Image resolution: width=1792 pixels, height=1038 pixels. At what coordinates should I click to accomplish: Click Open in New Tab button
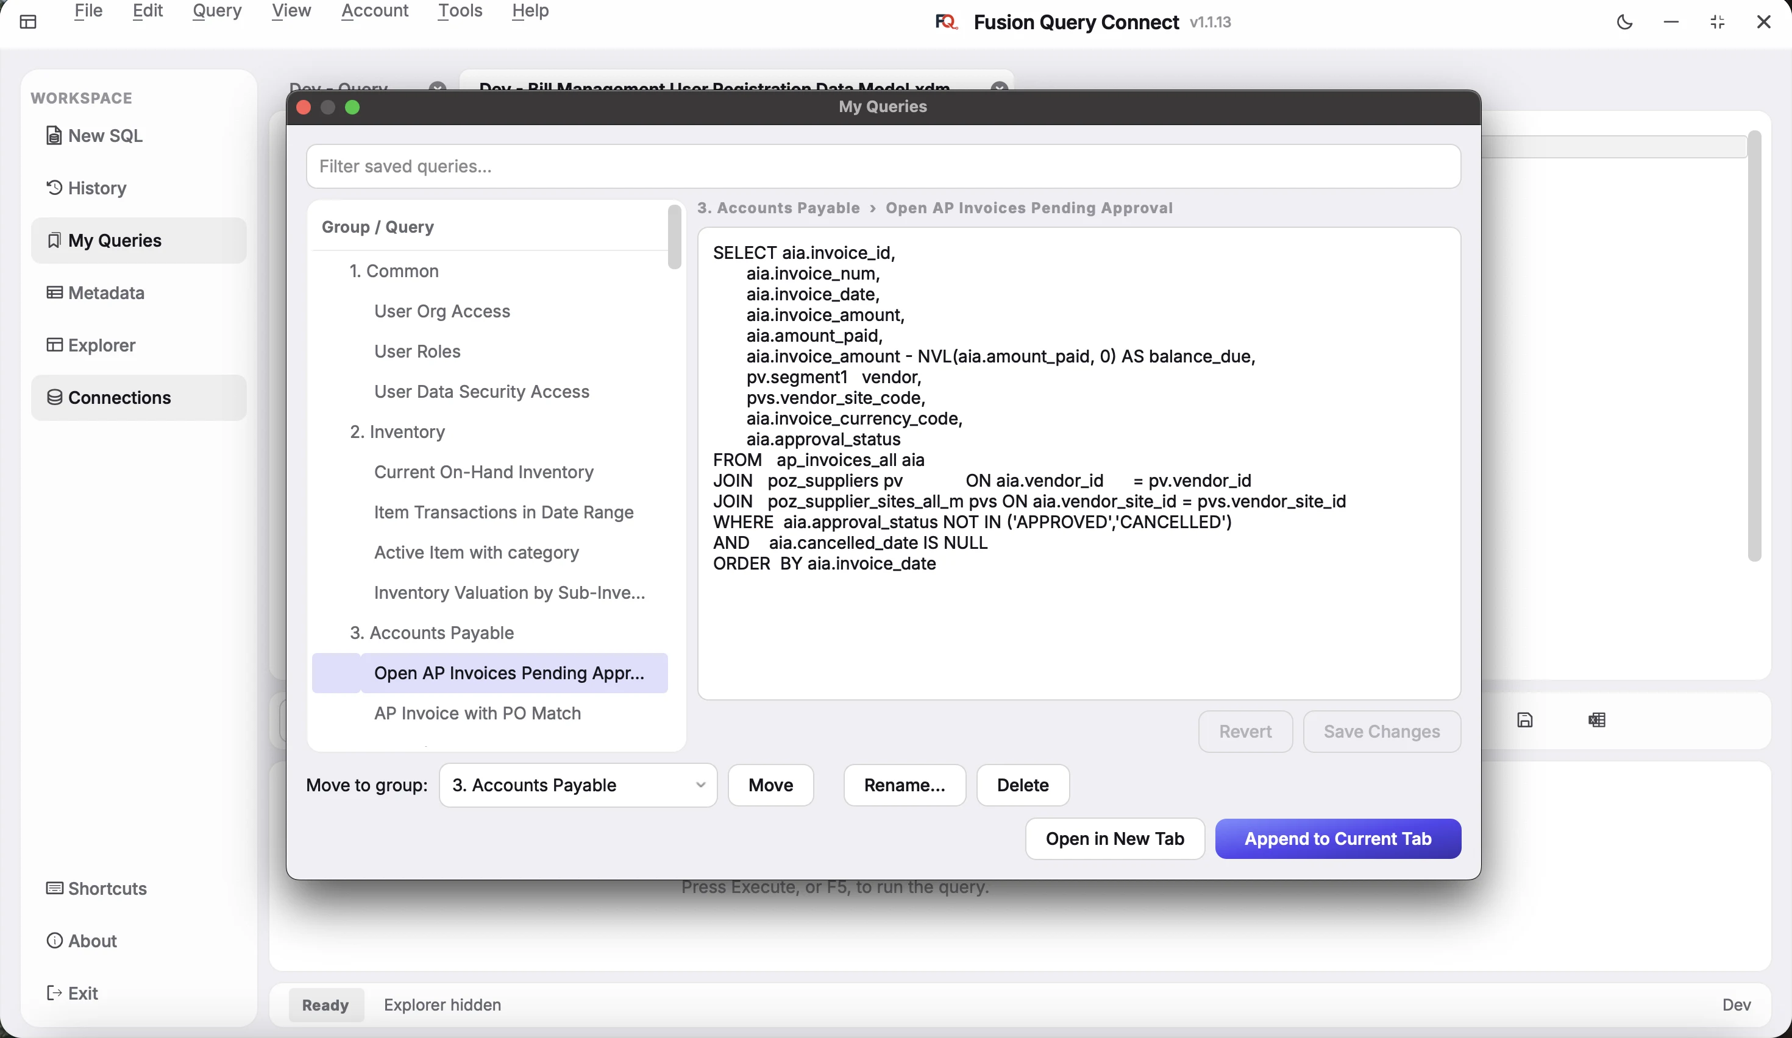tap(1114, 839)
